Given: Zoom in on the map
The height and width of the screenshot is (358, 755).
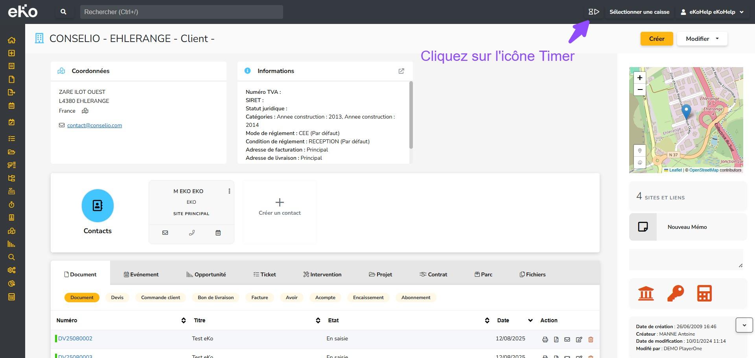Looking at the screenshot, I should [x=640, y=78].
